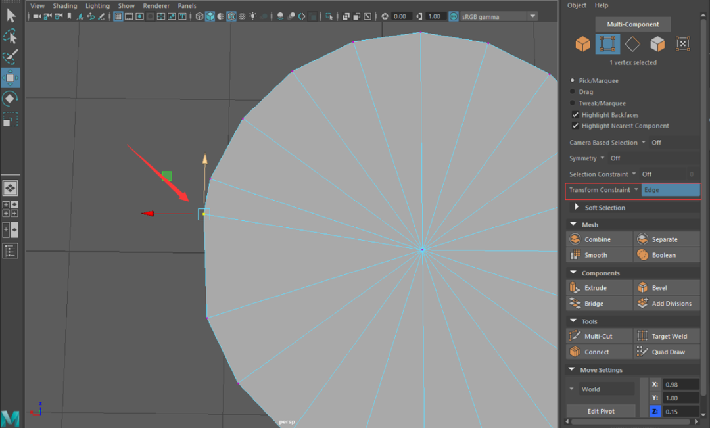
Task: Switch to Edge Selection mode icon
Action: [x=632, y=44]
